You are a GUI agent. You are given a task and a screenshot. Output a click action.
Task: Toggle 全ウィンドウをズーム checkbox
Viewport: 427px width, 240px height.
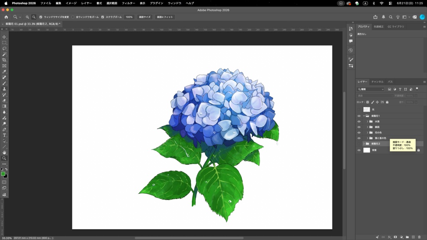pyautogui.click(x=73, y=17)
